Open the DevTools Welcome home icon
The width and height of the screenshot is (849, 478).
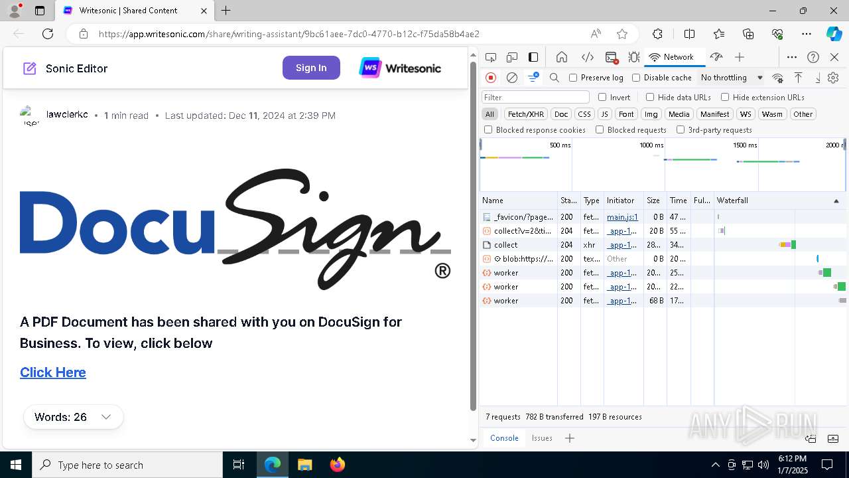point(562,57)
